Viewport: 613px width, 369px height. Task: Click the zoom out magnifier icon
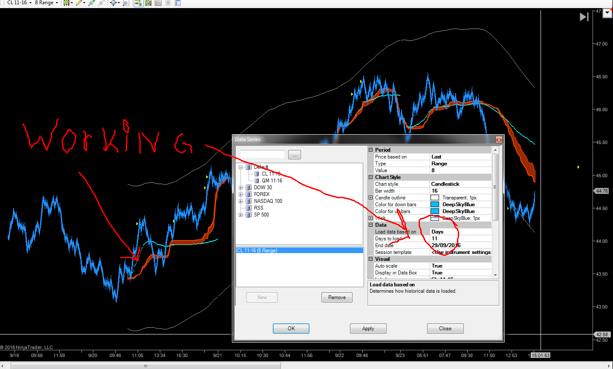click(101, 3)
